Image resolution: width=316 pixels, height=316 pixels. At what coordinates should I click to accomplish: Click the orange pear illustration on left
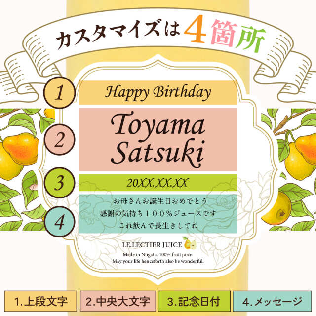(21, 148)
